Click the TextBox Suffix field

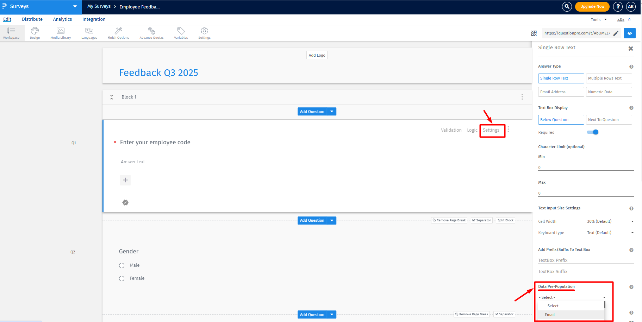click(x=586, y=272)
